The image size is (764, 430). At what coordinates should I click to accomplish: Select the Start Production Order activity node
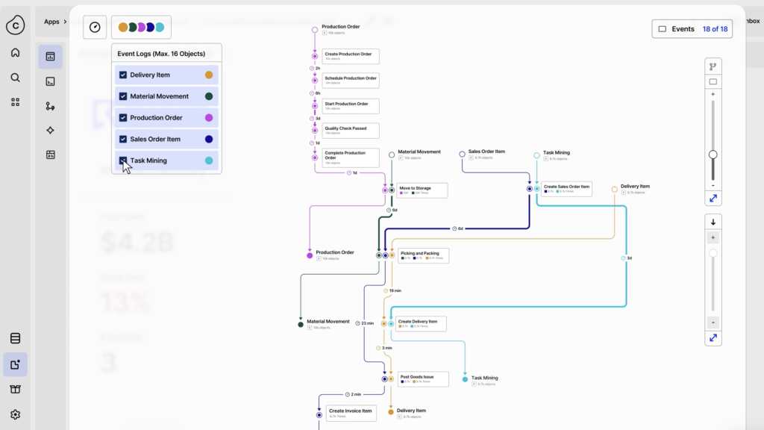(351, 106)
